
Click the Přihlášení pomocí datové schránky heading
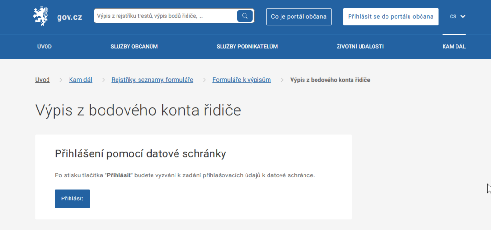click(x=140, y=154)
